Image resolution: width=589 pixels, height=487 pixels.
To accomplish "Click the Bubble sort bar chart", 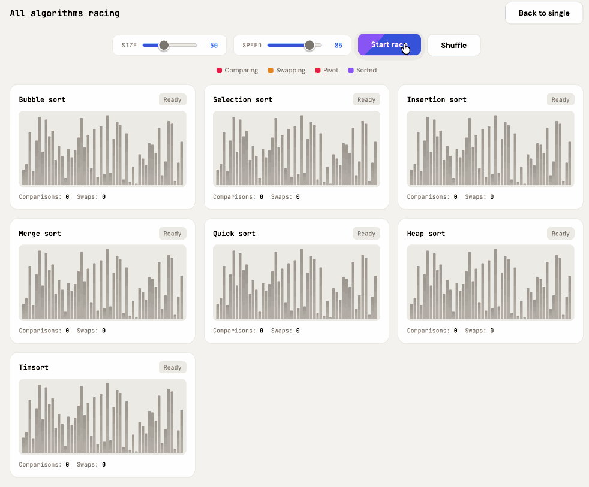I will (102, 149).
